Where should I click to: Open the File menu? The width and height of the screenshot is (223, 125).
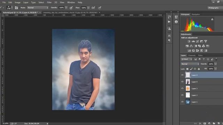[4, 2]
